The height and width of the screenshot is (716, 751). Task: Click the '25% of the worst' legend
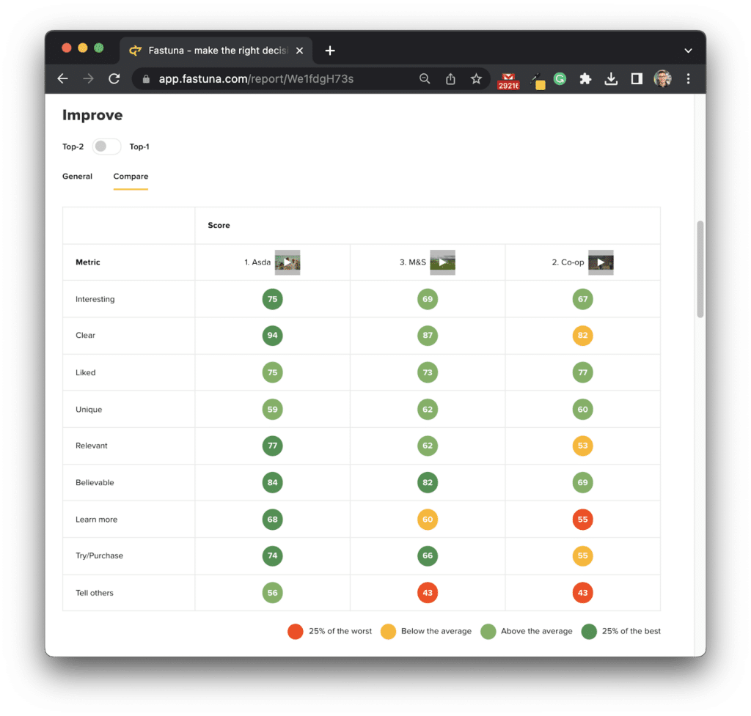click(329, 631)
